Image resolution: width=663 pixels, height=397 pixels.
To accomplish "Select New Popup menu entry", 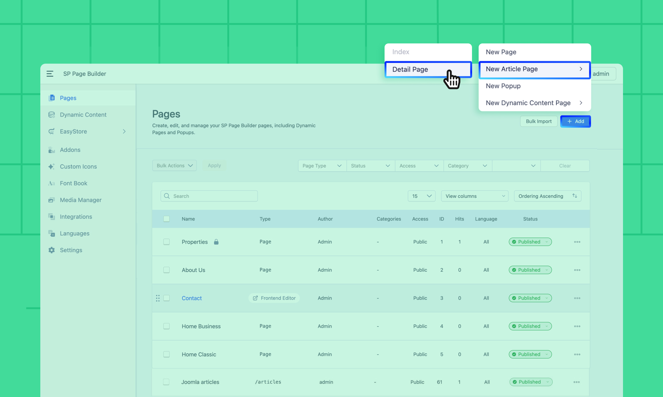I will point(503,86).
